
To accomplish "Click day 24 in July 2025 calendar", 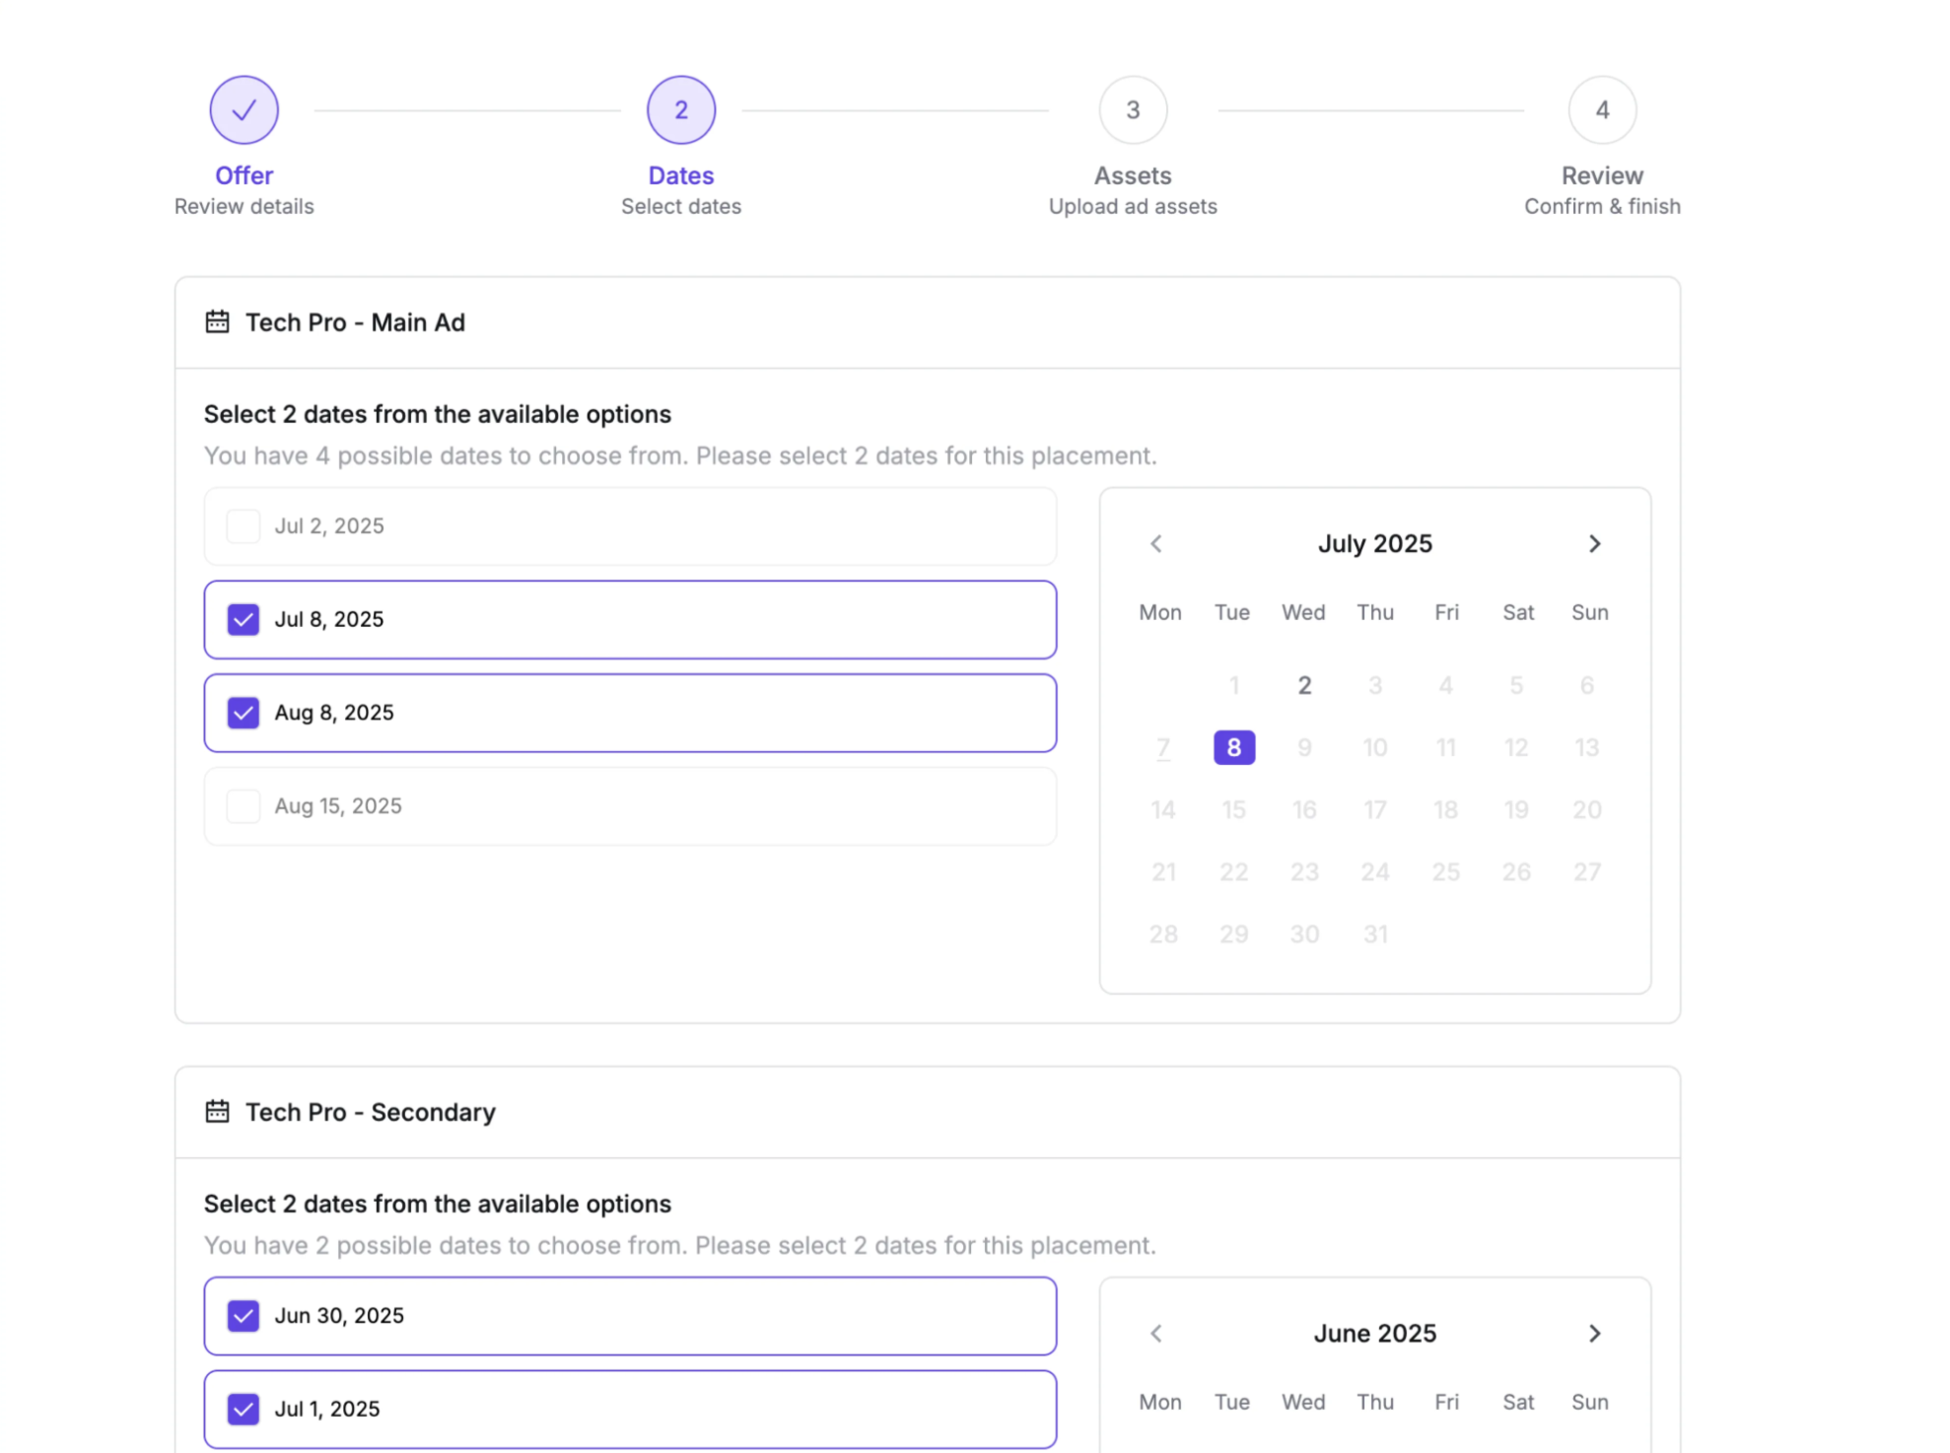I will click(x=1375, y=871).
